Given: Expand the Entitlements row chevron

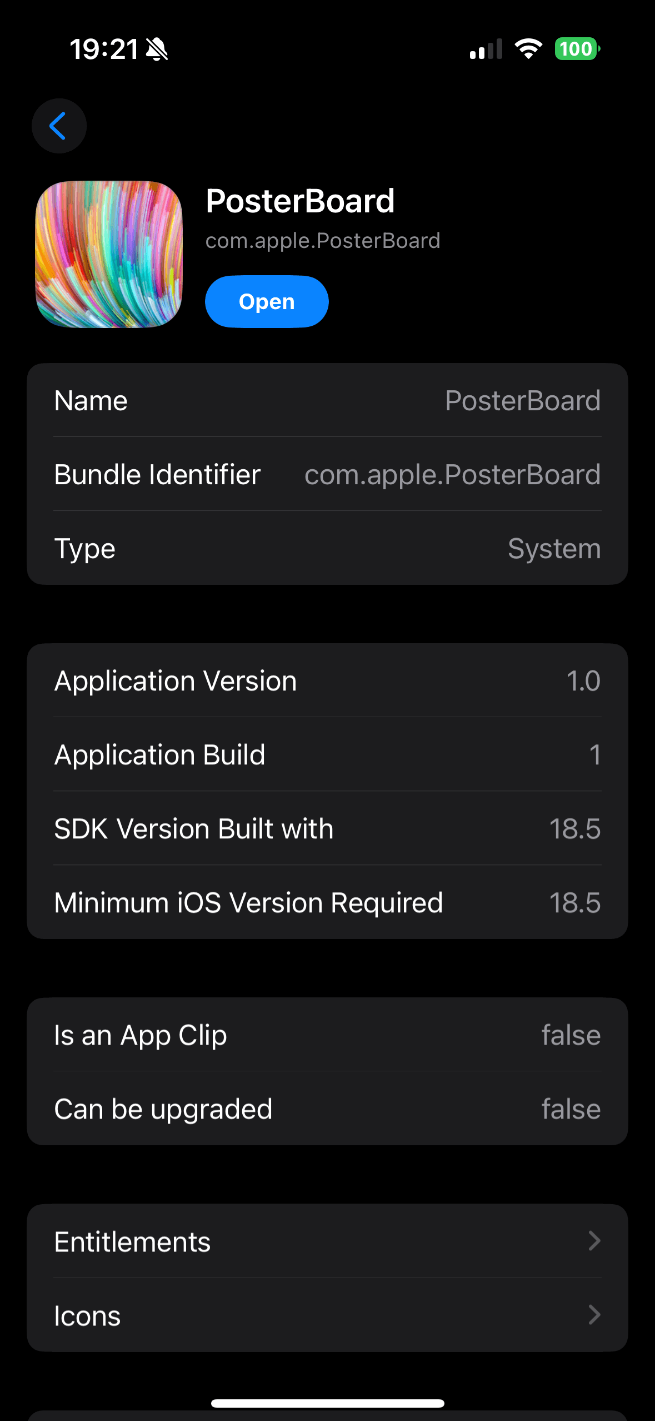Looking at the screenshot, I should [x=594, y=1241].
